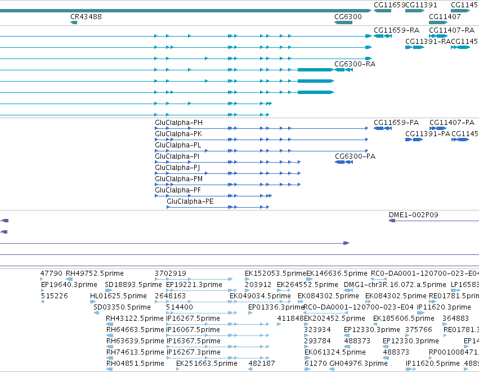Select the GluClalpha-PH protein label

coord(178,123)
